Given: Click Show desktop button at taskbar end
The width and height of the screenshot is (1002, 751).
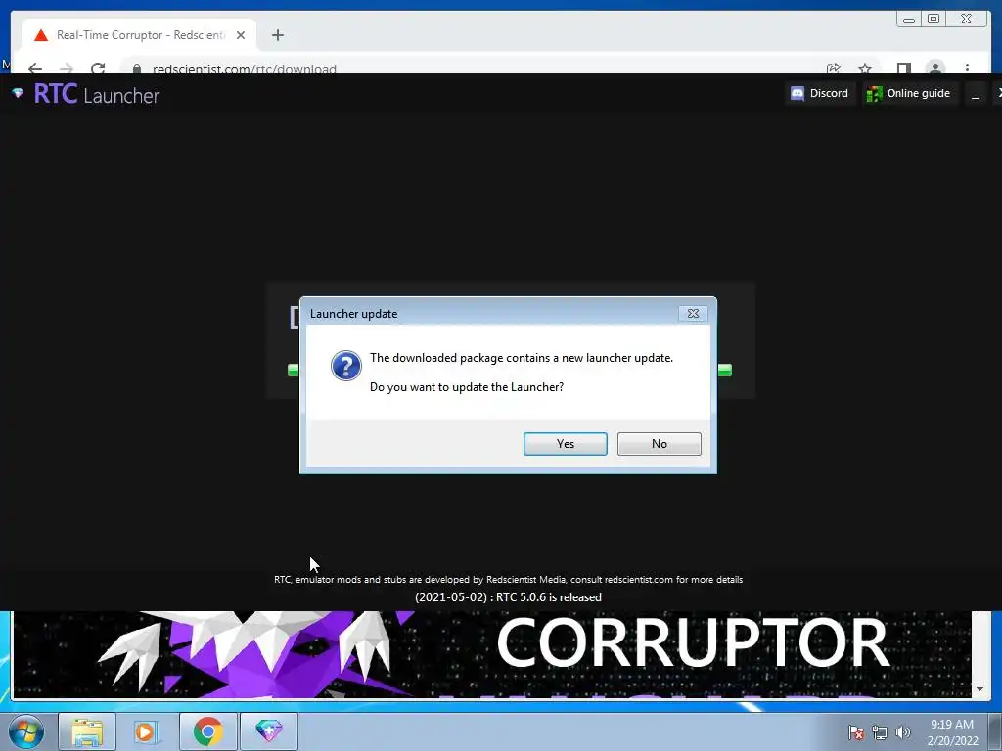Looking at the screenshot, I should pyautogui.click(x=995, y=731).
